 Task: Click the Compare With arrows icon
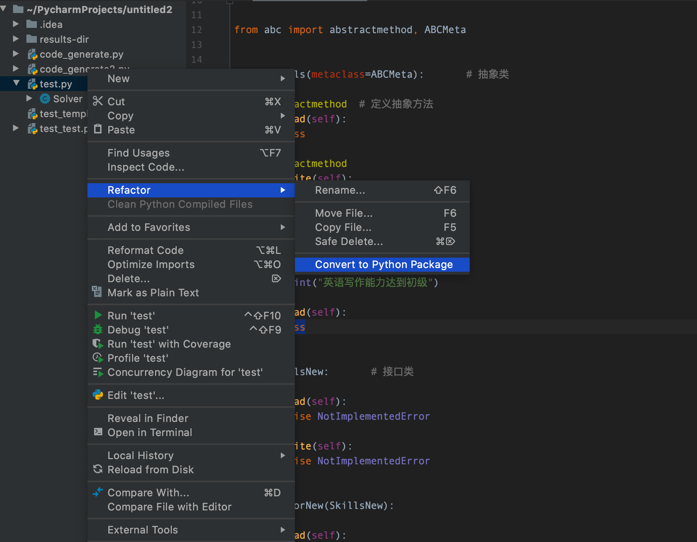(98, 492)
